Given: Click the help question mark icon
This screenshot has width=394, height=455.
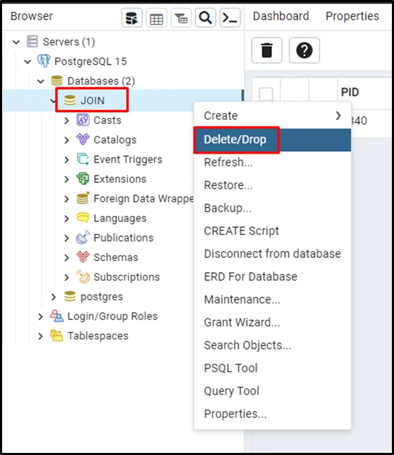Looking at the screenshot, I should coord(304,51).
